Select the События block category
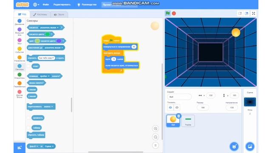 (x=20, y=50)
